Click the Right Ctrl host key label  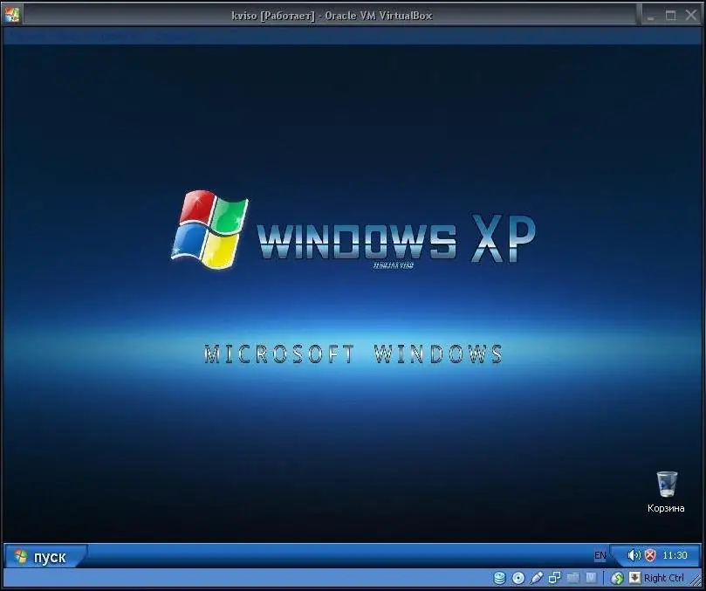(664, 578)
